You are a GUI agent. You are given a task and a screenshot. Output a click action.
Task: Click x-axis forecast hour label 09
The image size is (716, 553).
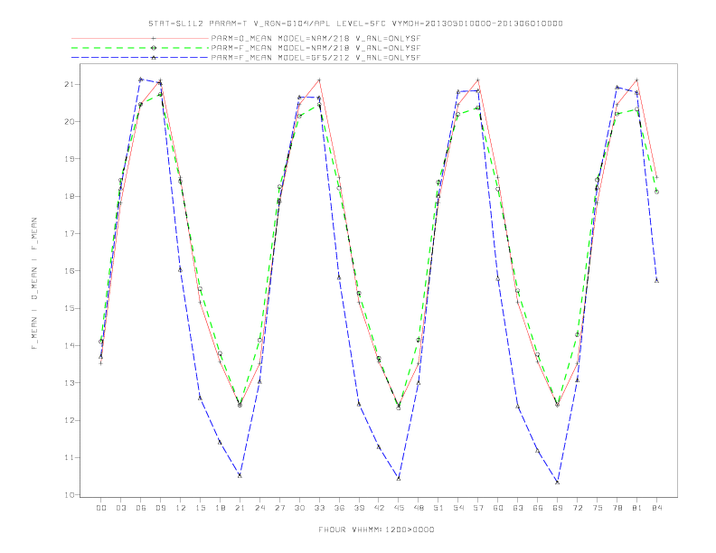(161, 508)
